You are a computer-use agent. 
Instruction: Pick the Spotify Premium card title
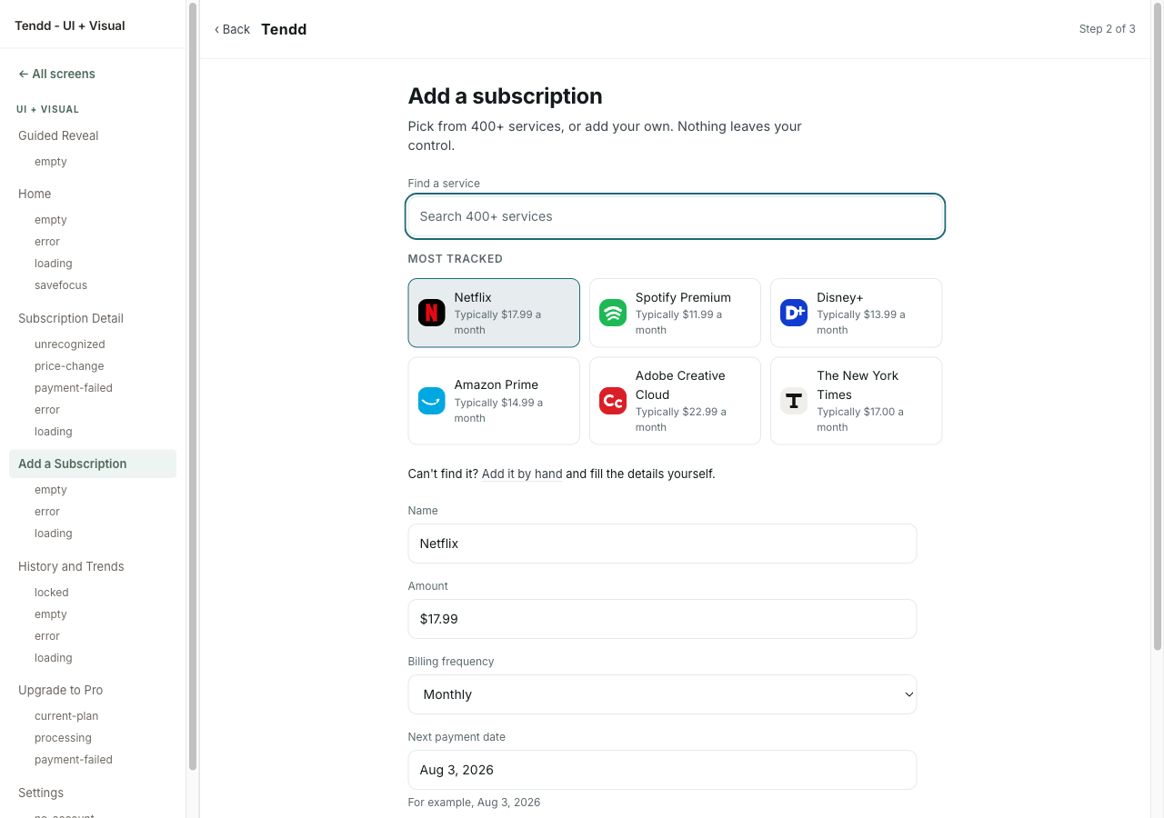tap(683, 297)
